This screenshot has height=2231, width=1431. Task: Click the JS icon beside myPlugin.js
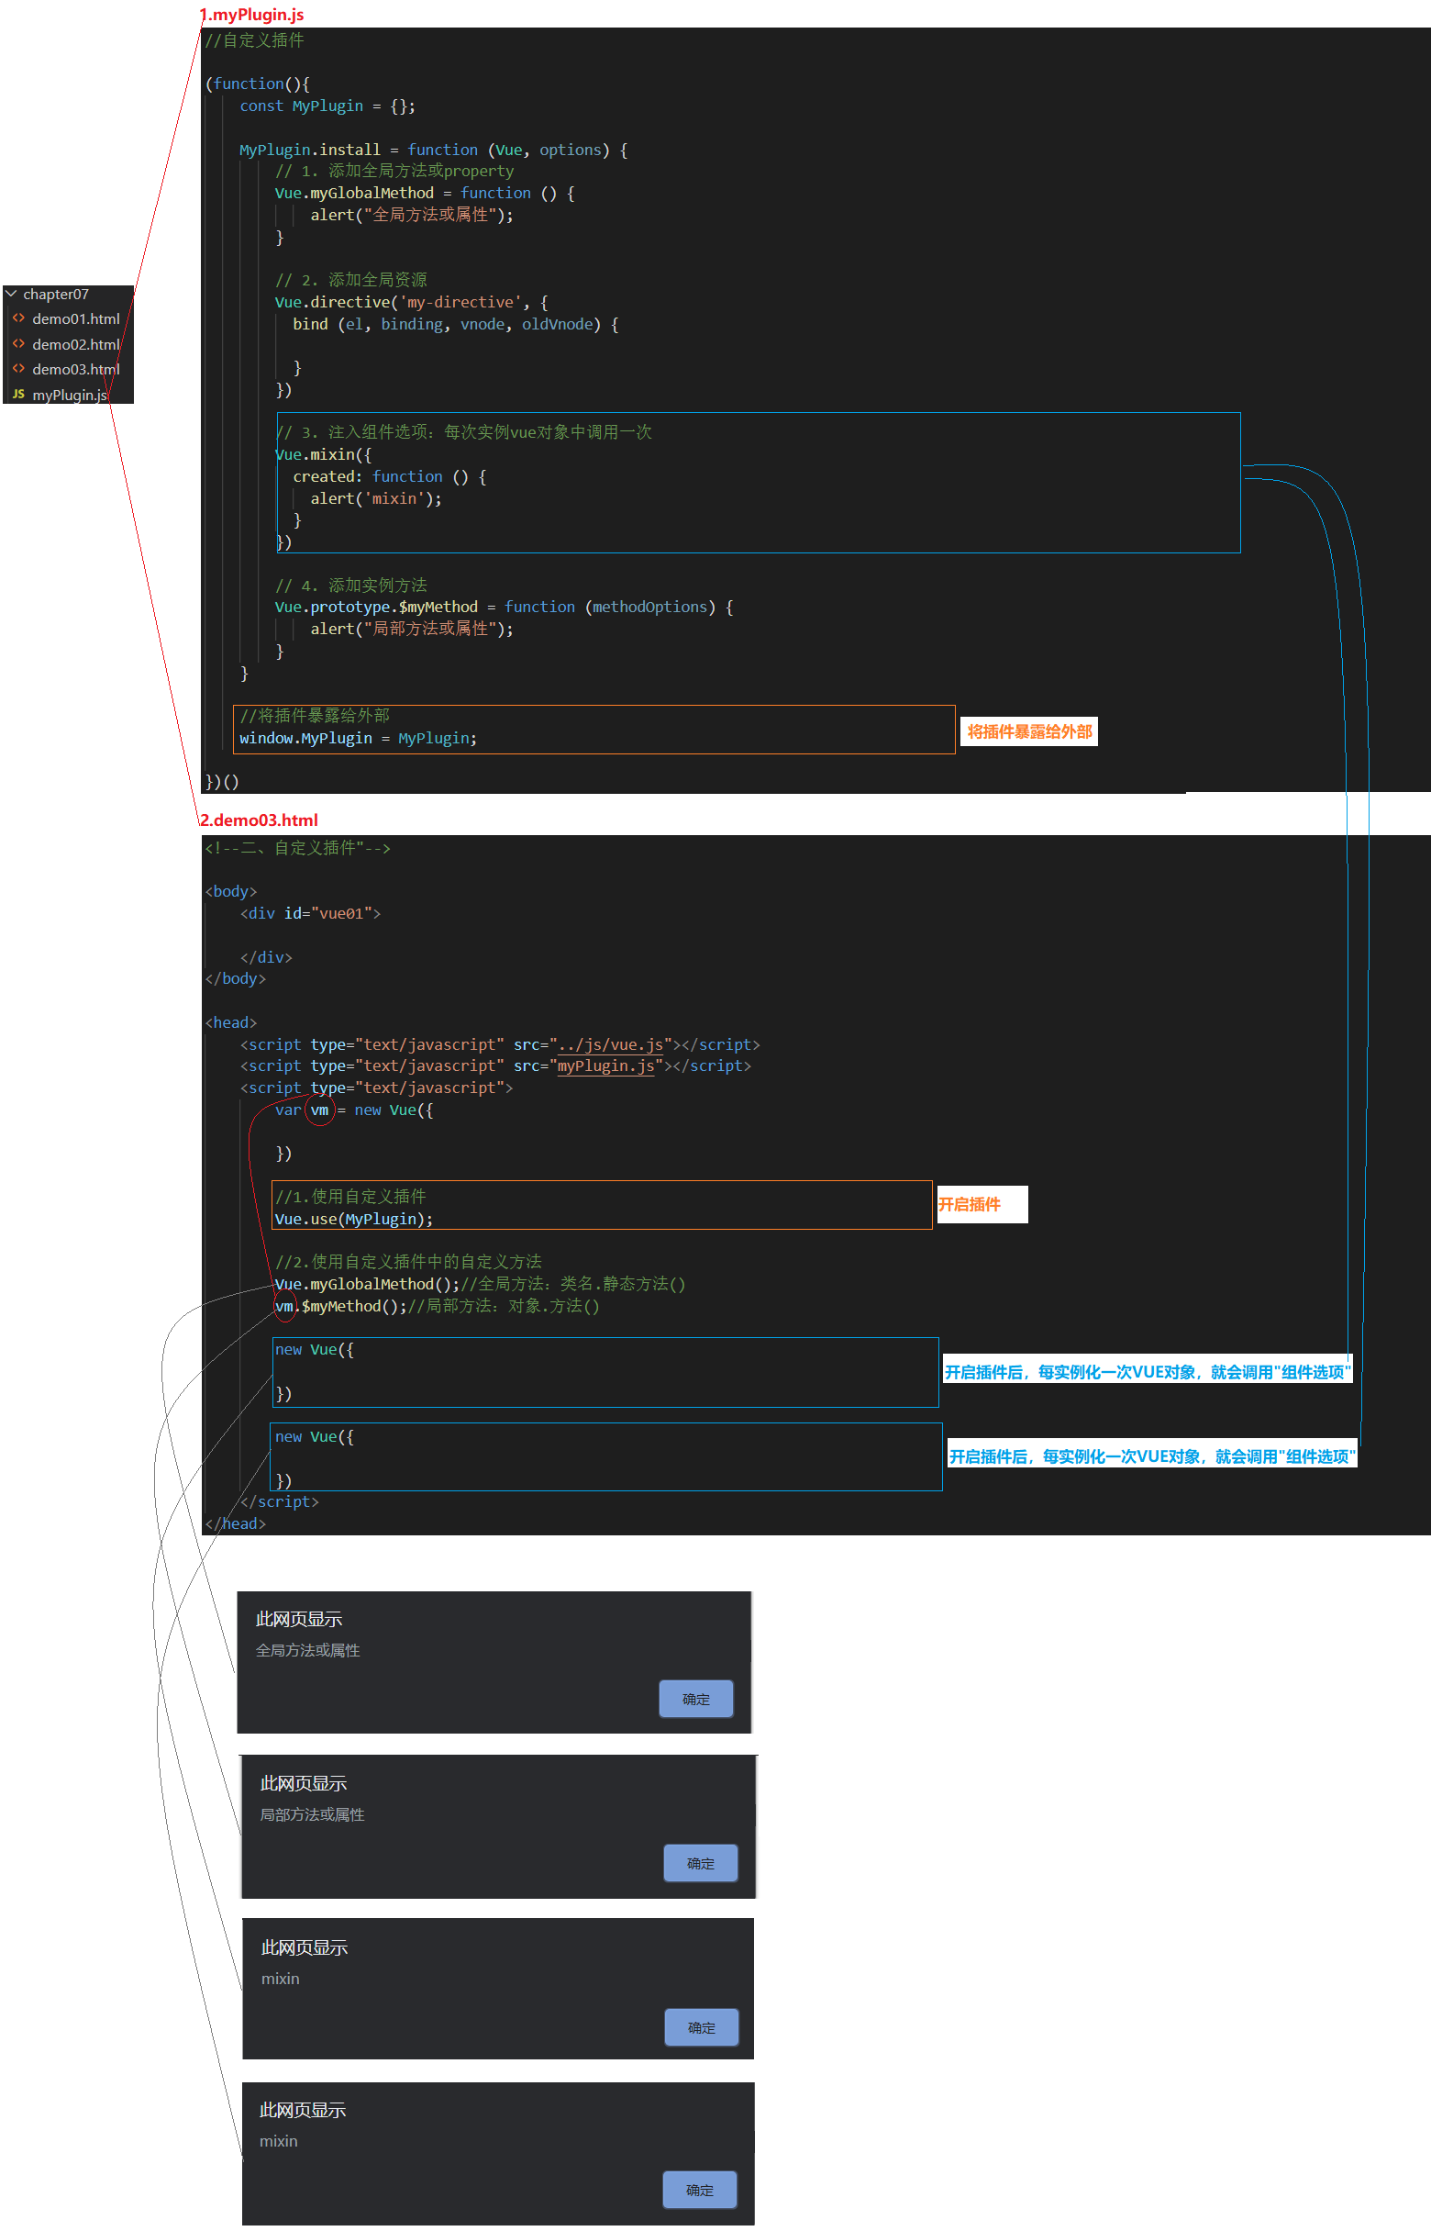(x=17, y=394)
